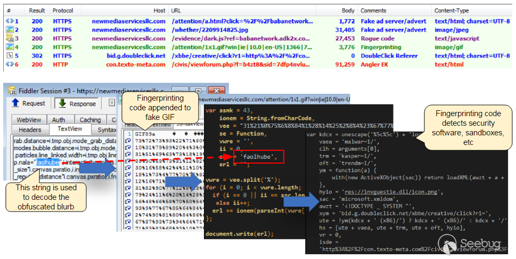This screenshot has height=259, width=516.
Task: Maximize the Fiddler Session #3 window
Action: click(198, 91)
